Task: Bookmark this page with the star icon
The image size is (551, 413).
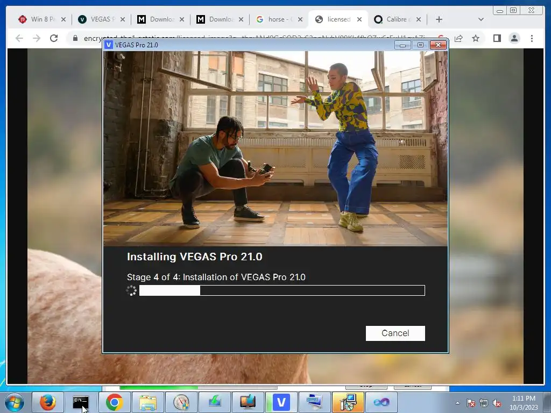Action: (476, 38)
